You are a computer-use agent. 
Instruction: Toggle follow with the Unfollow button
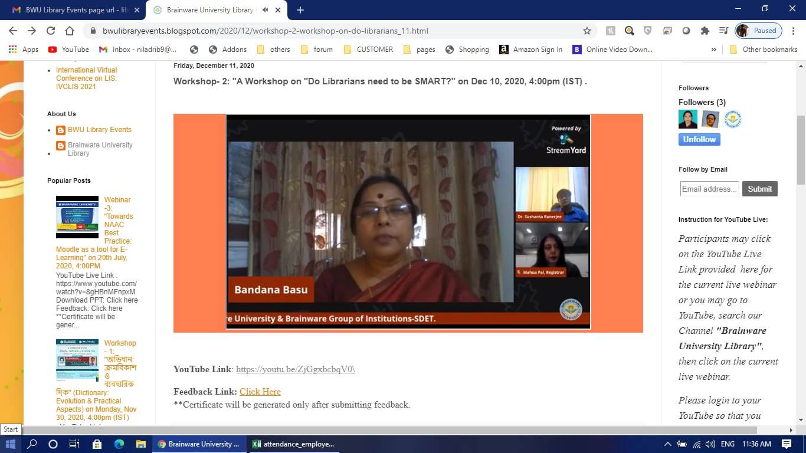pyautogui.click(x=699, y=140)
